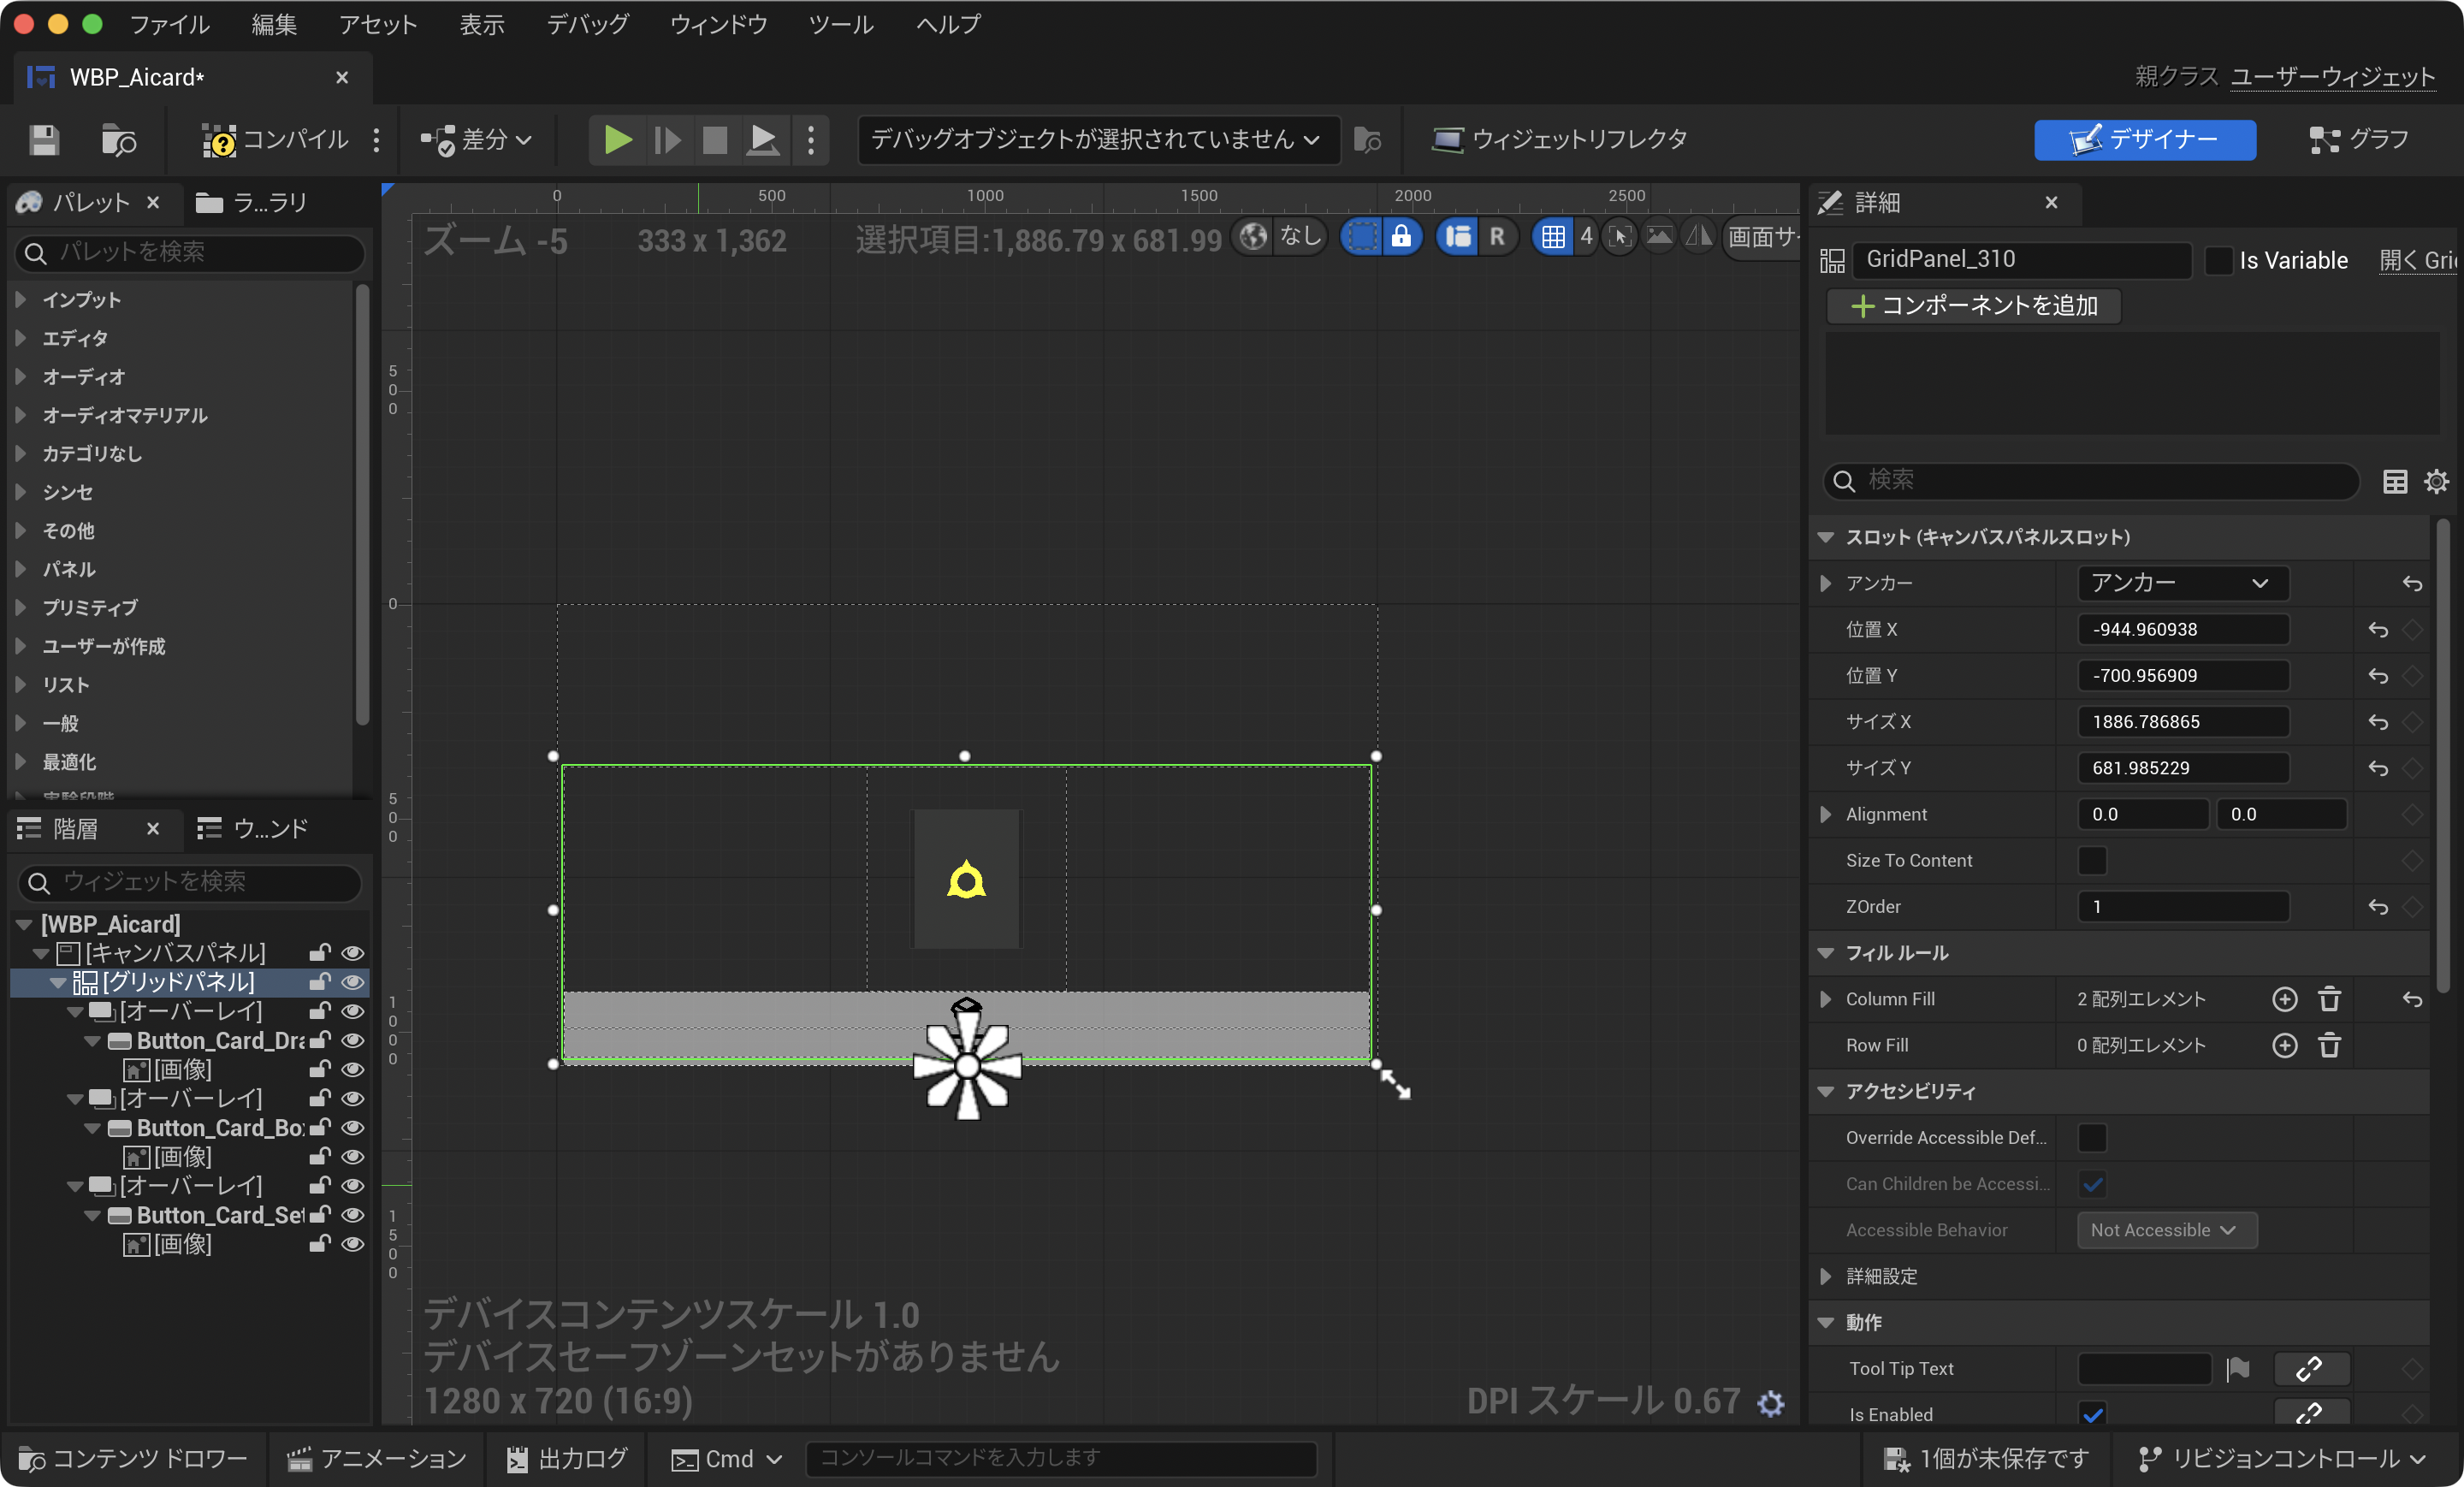Image resolution: width=2464 pixels, height=1487 pixels.
Task: Click the DPI scale settings gear
Action: [x=1771, y=1403]
